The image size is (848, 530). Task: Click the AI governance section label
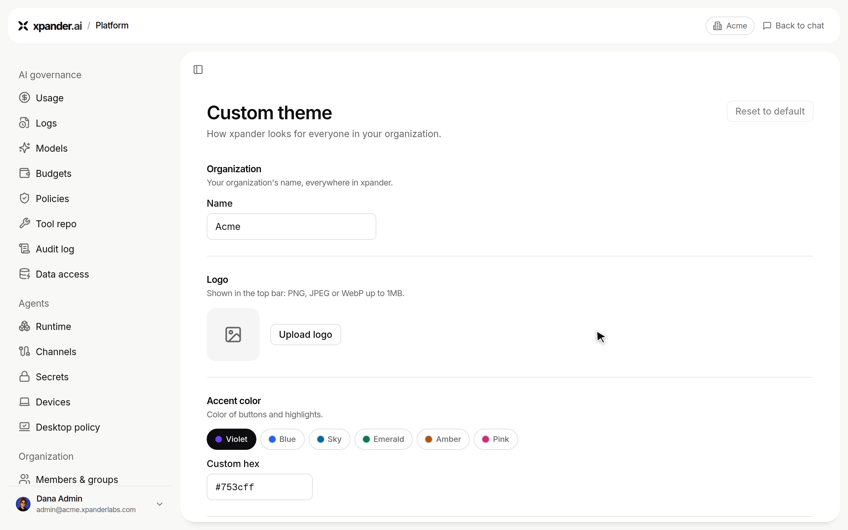[x=50, y=75]
